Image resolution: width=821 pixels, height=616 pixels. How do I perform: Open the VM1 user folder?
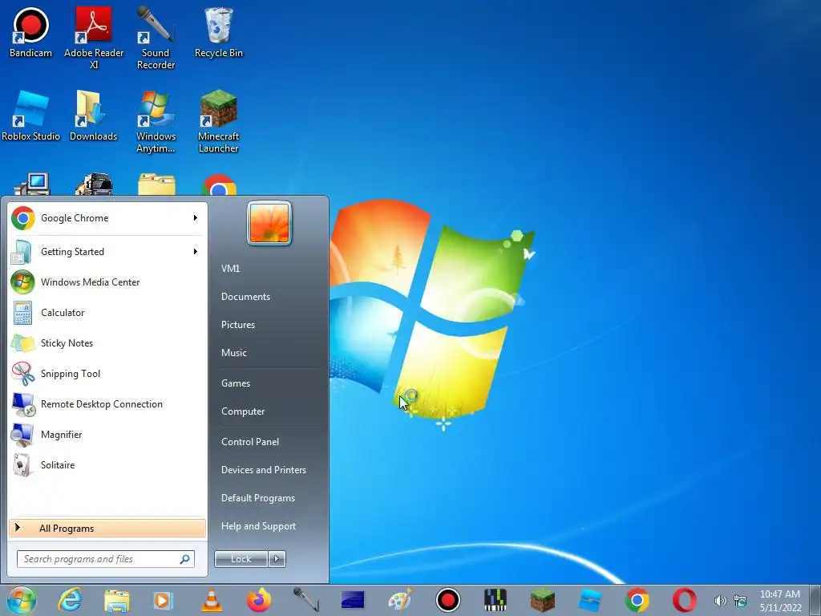pyautogui.click(x=230, y=269)
